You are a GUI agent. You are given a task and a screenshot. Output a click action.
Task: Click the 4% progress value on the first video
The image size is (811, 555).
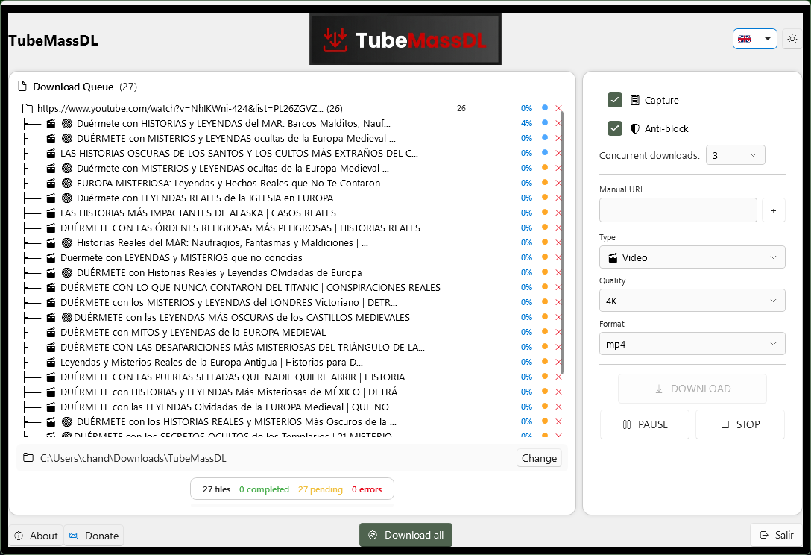pos(526,123)
